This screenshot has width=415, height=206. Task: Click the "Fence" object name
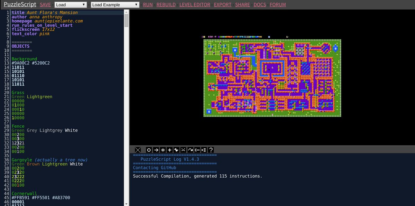[18, 126]
